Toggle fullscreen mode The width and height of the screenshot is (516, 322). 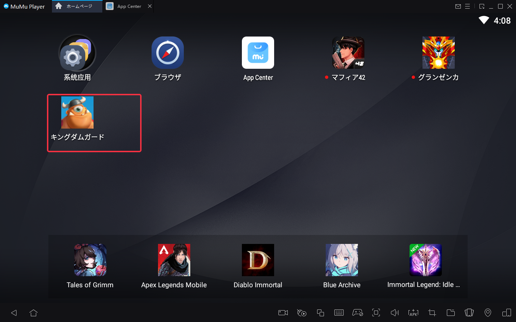376,313
